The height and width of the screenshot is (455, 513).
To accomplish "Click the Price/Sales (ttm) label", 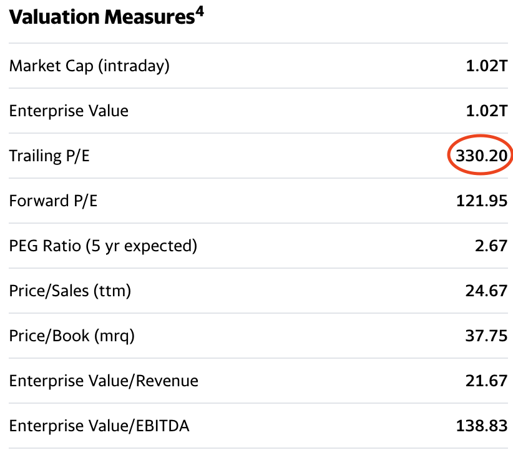I will (x=70, y=291).
